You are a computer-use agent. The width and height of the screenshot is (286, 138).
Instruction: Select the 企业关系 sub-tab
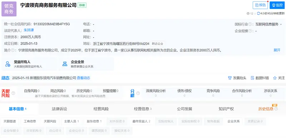(x=233, y=121)
